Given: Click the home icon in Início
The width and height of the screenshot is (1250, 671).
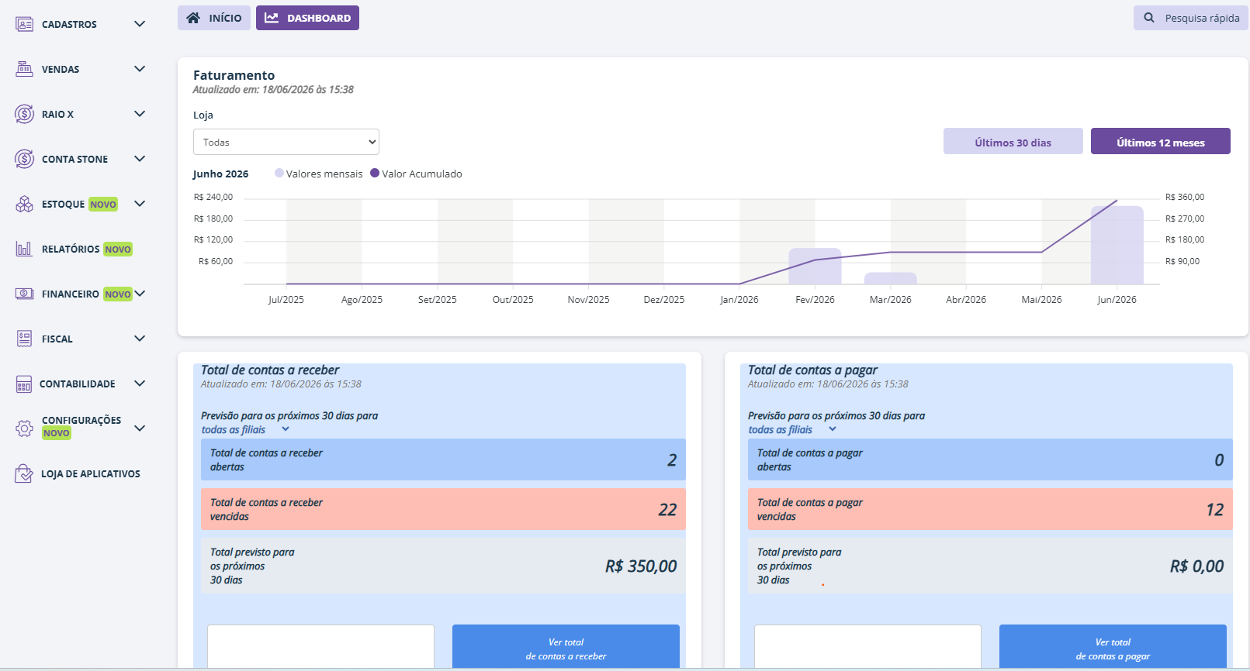Looking at the screenshot, I should tap(193, 18).
